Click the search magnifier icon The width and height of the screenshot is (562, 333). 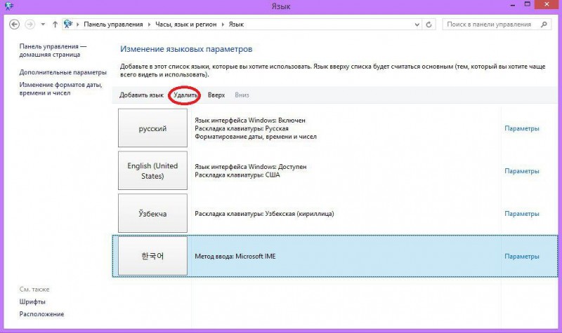coord(544,25)
